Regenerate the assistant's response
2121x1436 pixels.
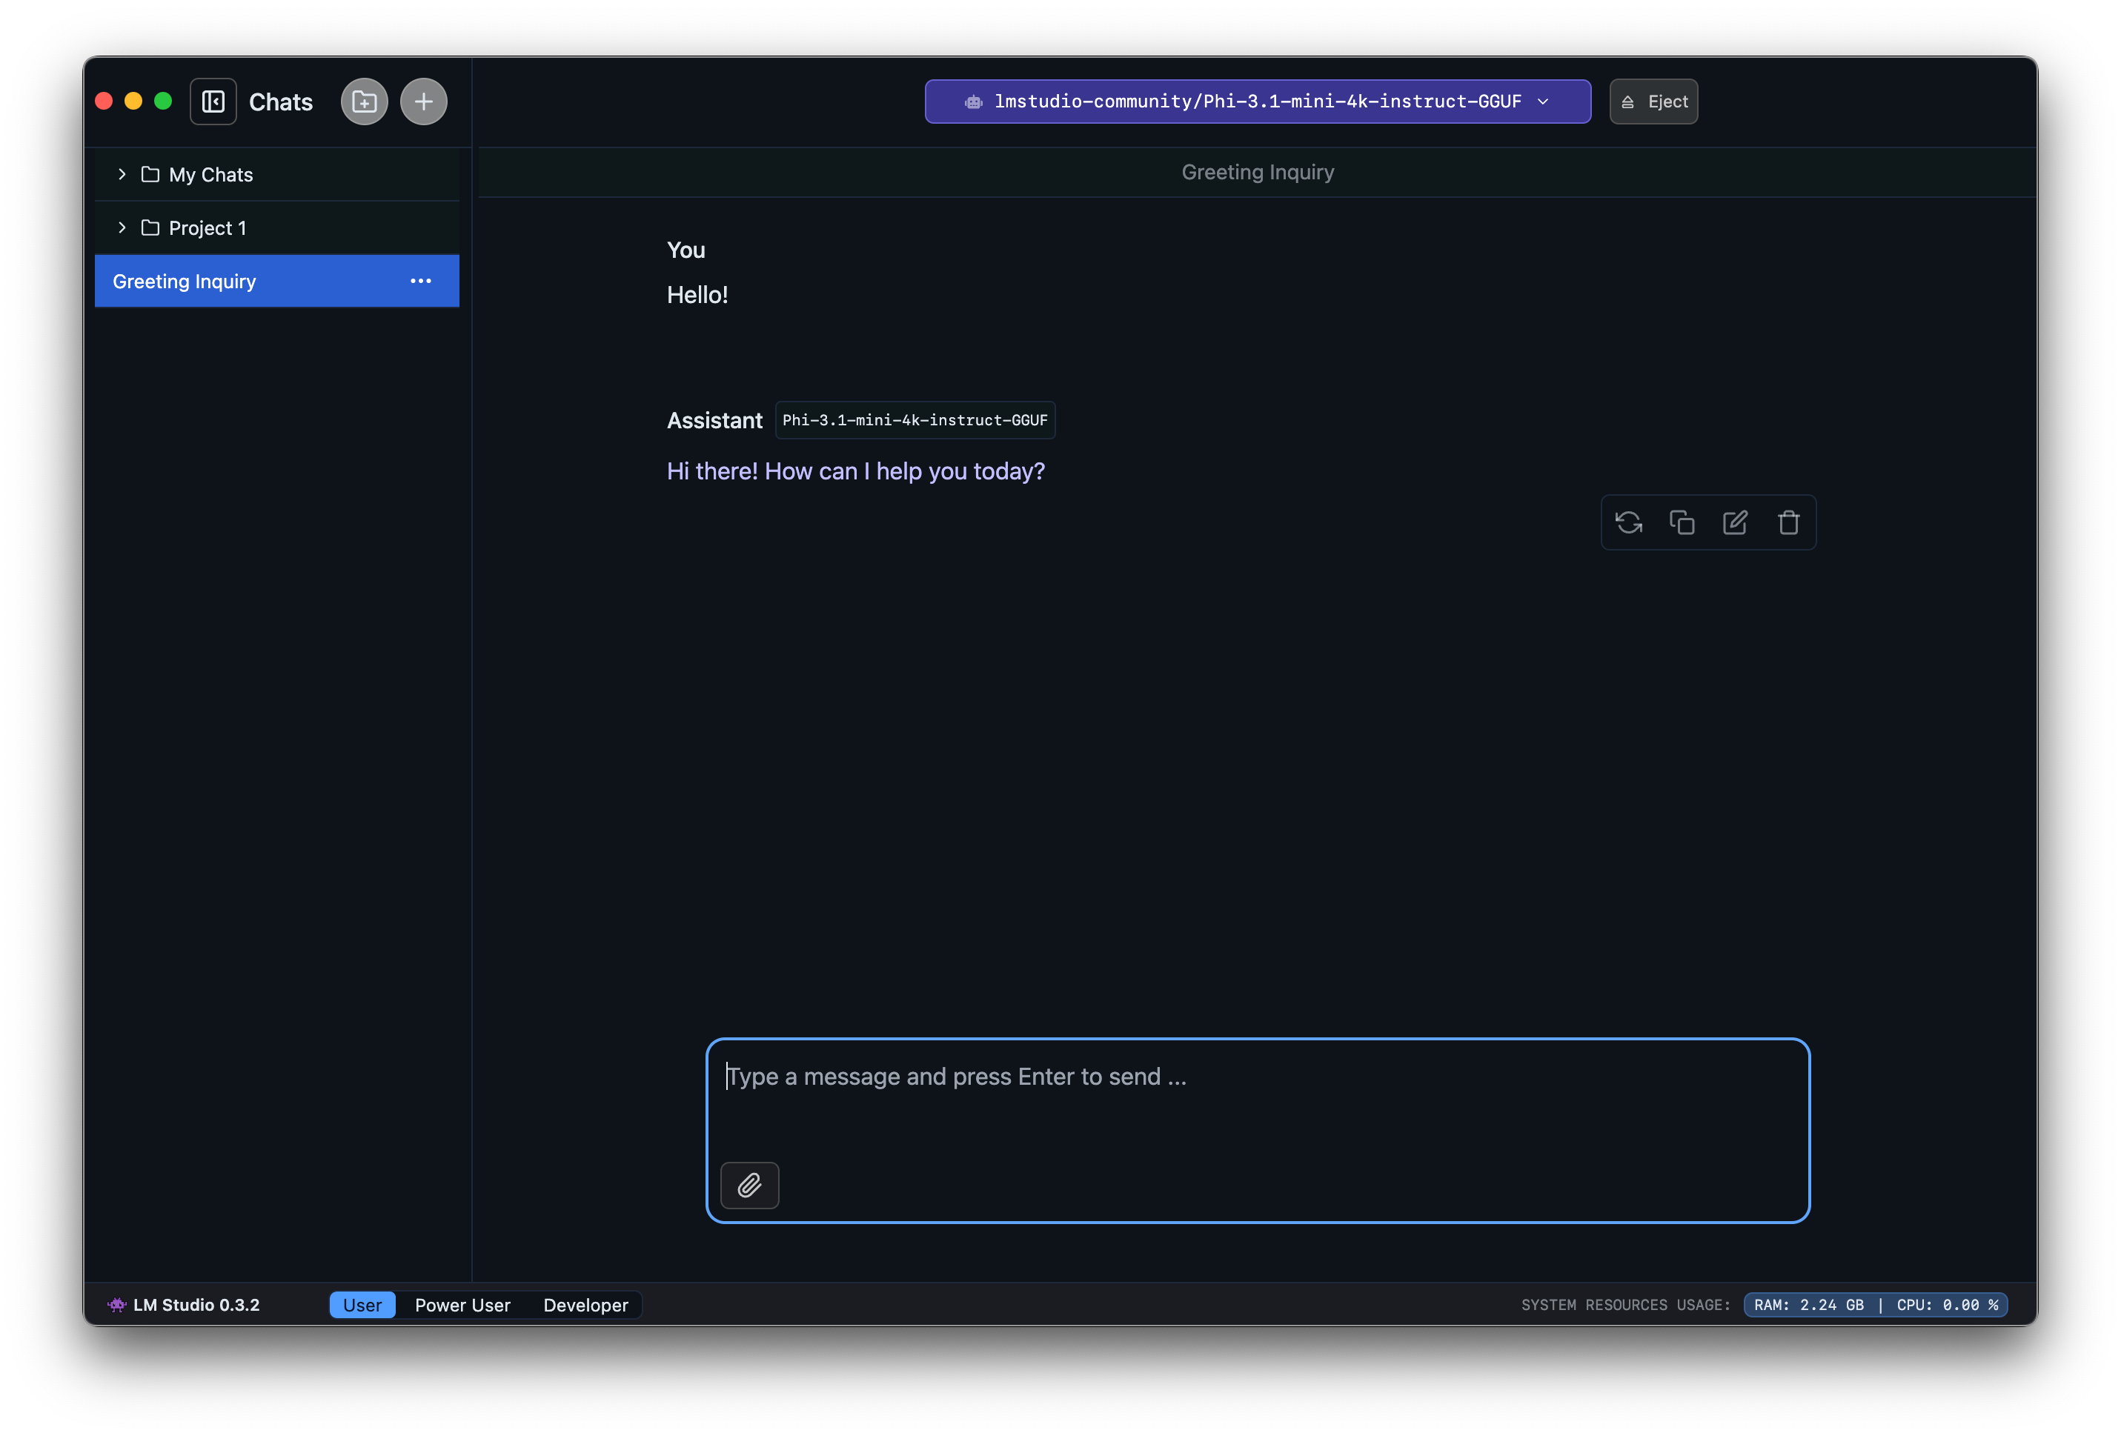(1629, 522)
